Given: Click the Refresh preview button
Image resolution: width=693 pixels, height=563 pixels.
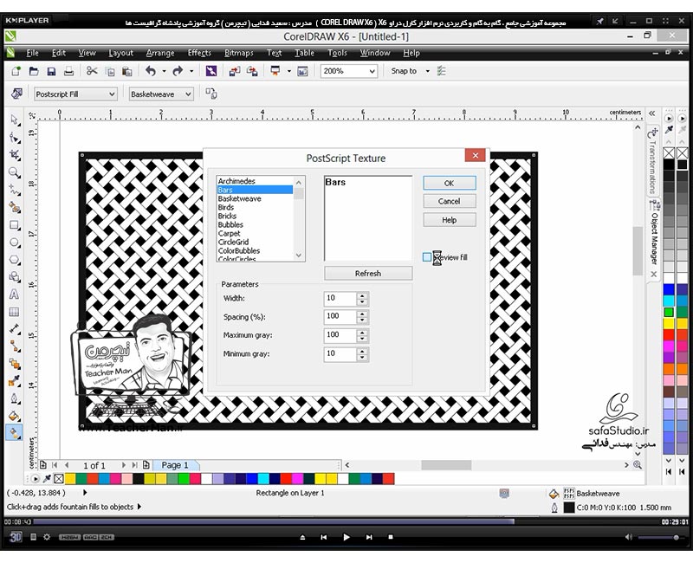Looking at the screenshot, I should pos(368,274).
